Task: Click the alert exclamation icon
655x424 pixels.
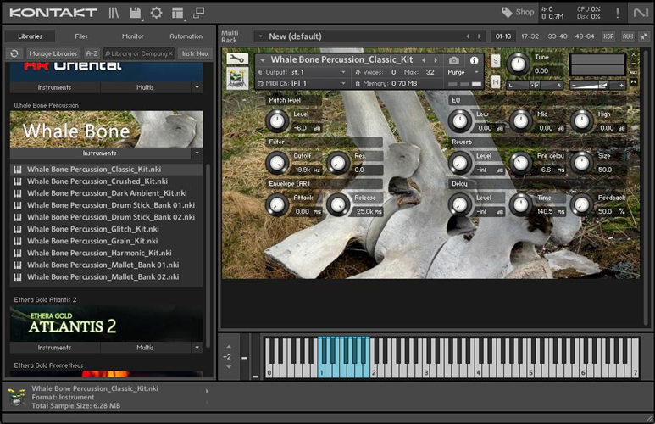Action: (617, 13)
